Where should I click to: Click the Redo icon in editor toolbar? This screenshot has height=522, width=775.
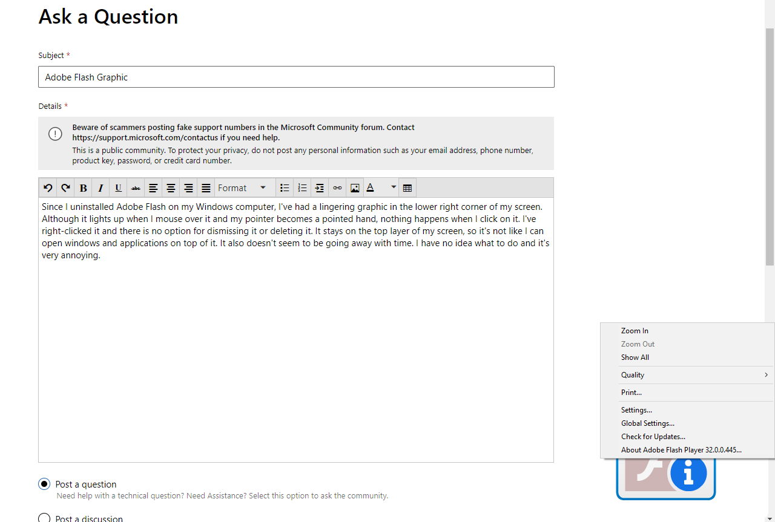(x=65, y=188)
